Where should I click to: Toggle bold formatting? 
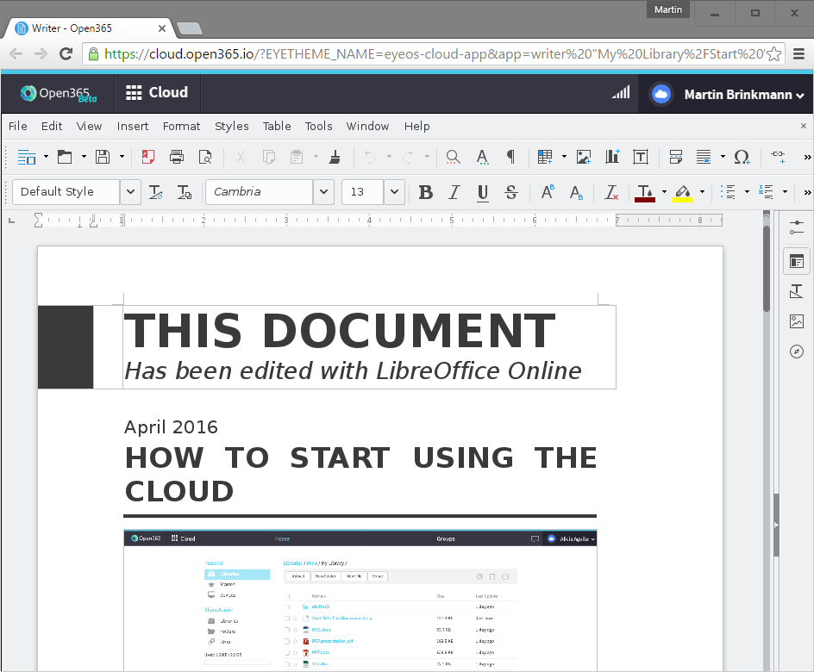coord(425,192)
